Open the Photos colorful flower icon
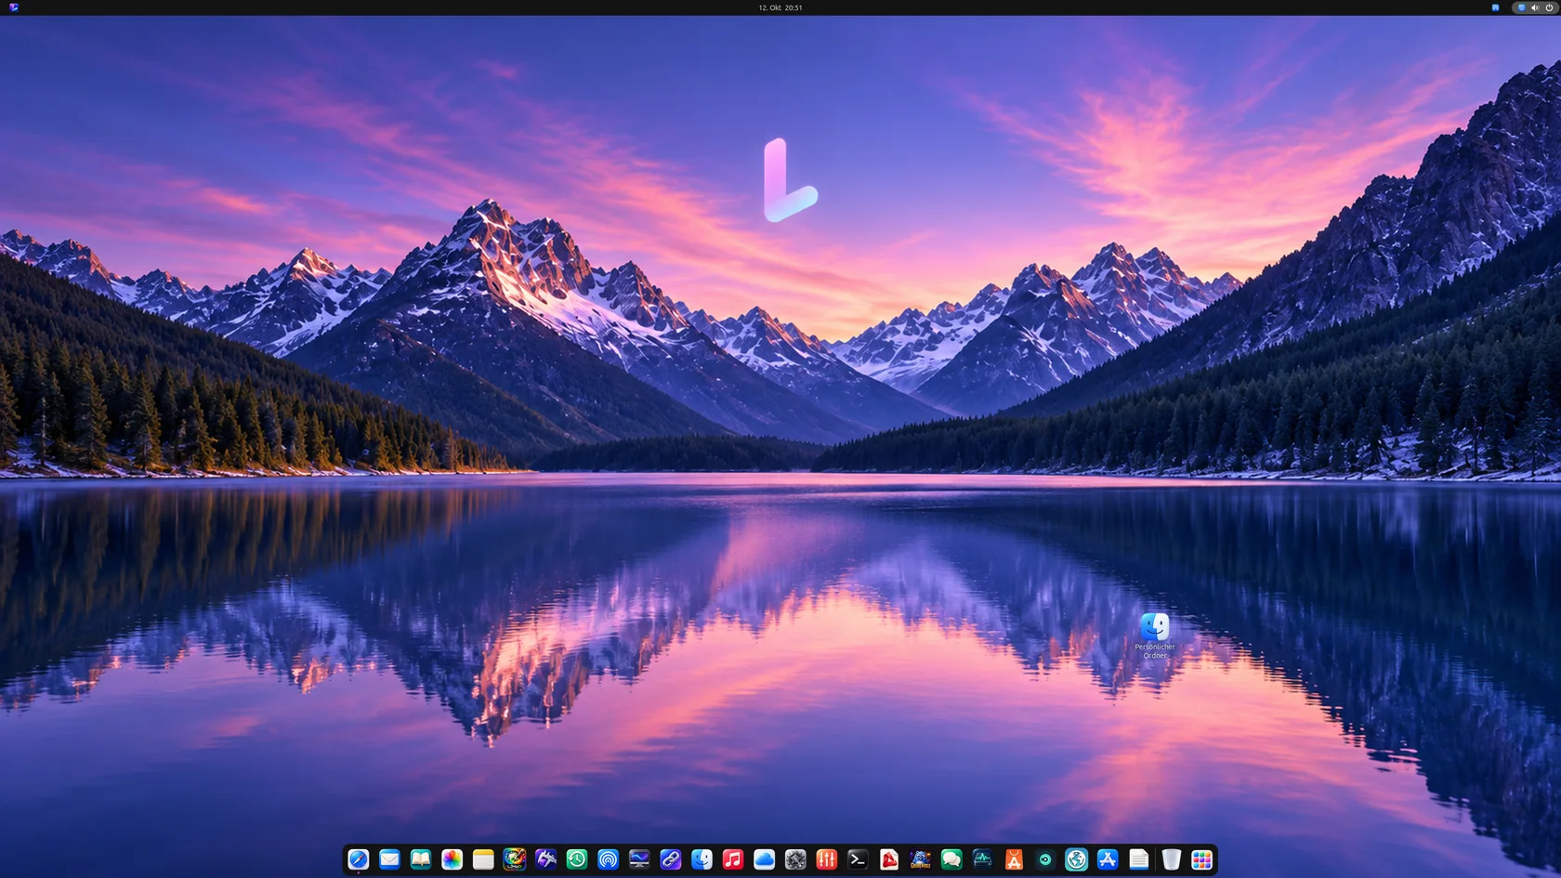 tap(452, 859)
